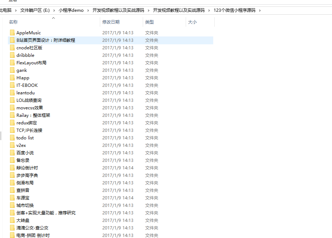Click the folder icon beside cnode社区版
This screenshot has width=332, height=238.
(12, 48)
